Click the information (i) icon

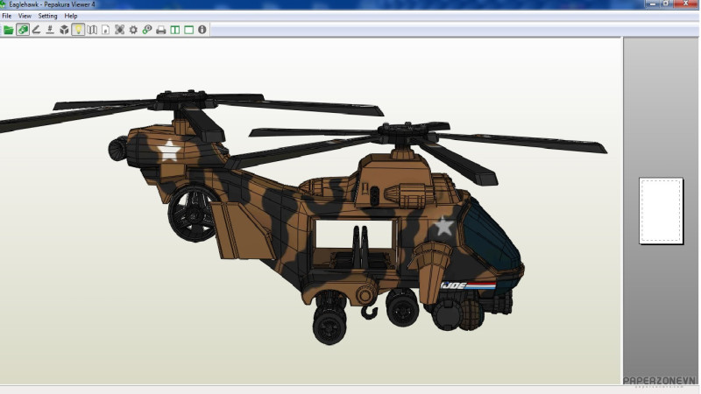[202, 30]
